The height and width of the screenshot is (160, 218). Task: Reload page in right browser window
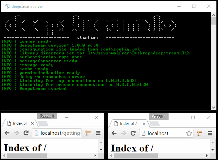(133, 133)
